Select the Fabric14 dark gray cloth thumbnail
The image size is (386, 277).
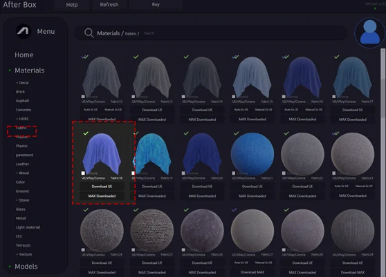coord(202,77)
